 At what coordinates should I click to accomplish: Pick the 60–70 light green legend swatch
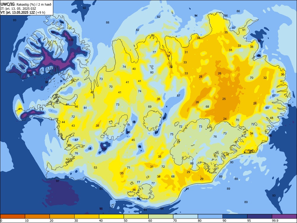click(x=161, y=216)
